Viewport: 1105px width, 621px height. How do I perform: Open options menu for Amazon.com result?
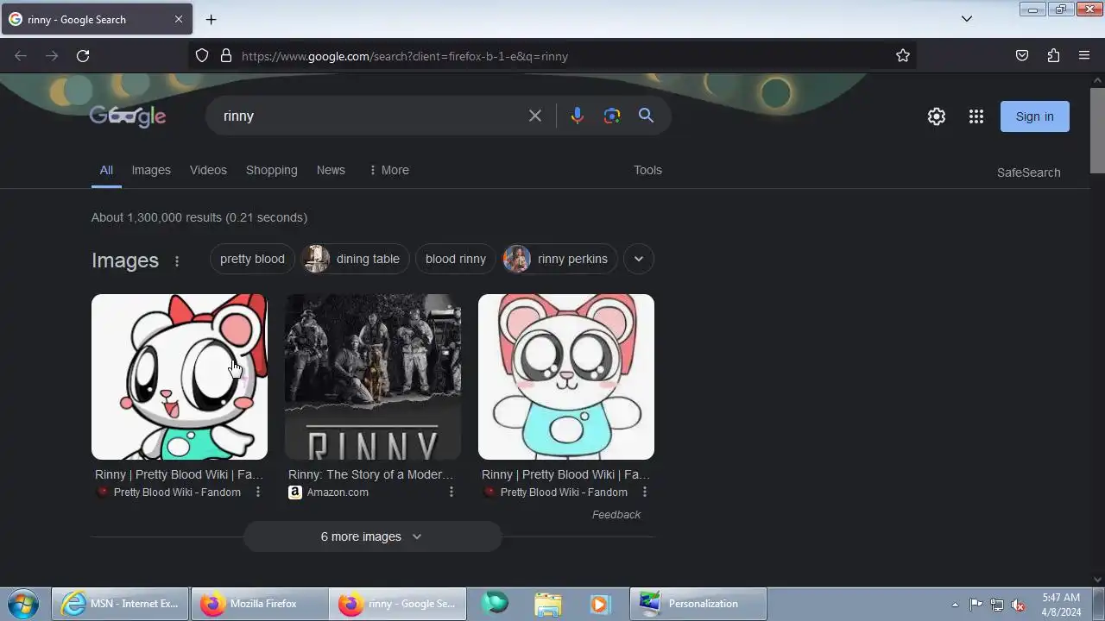point(451,492)
